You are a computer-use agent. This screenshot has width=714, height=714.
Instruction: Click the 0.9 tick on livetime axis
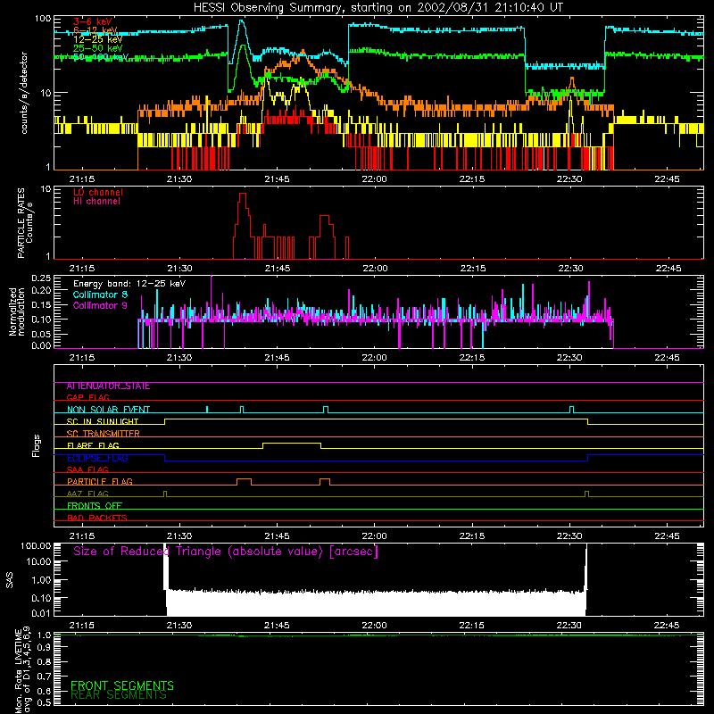(x=44, y=648)
